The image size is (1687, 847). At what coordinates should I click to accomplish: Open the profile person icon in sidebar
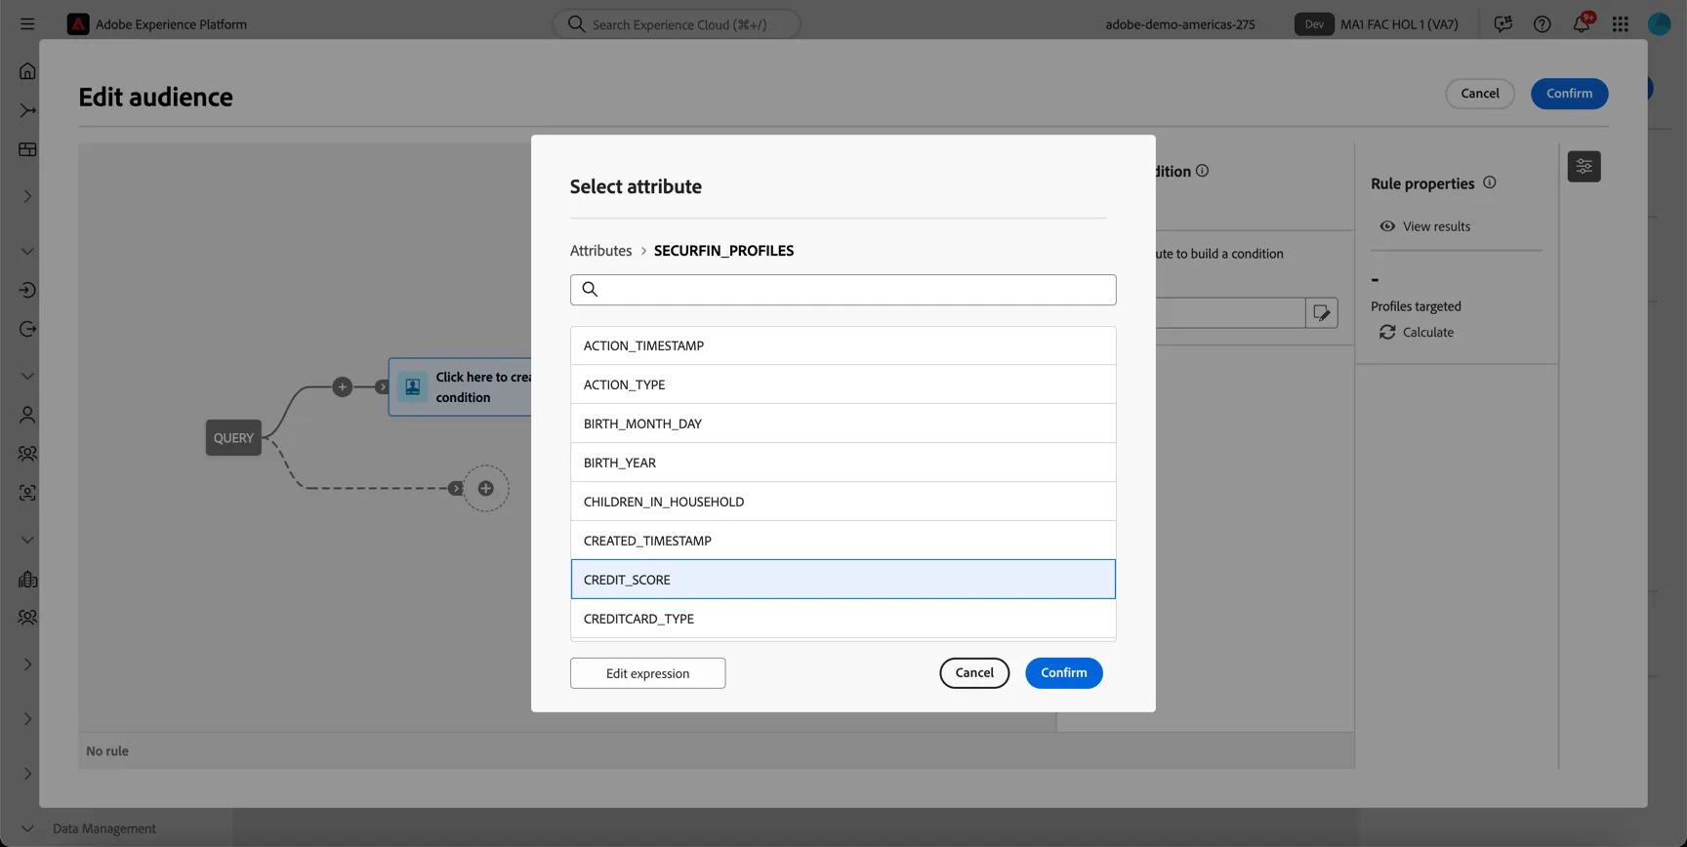point(27,415)
